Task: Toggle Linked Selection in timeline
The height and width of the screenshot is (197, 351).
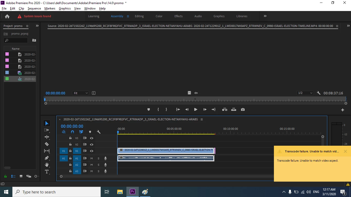Action: point(81,132)
